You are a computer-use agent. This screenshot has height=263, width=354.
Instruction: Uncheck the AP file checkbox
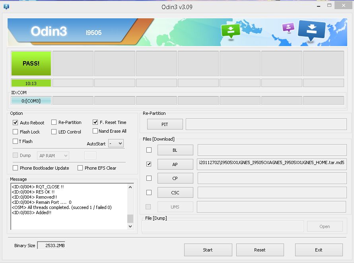pos(149,164)
